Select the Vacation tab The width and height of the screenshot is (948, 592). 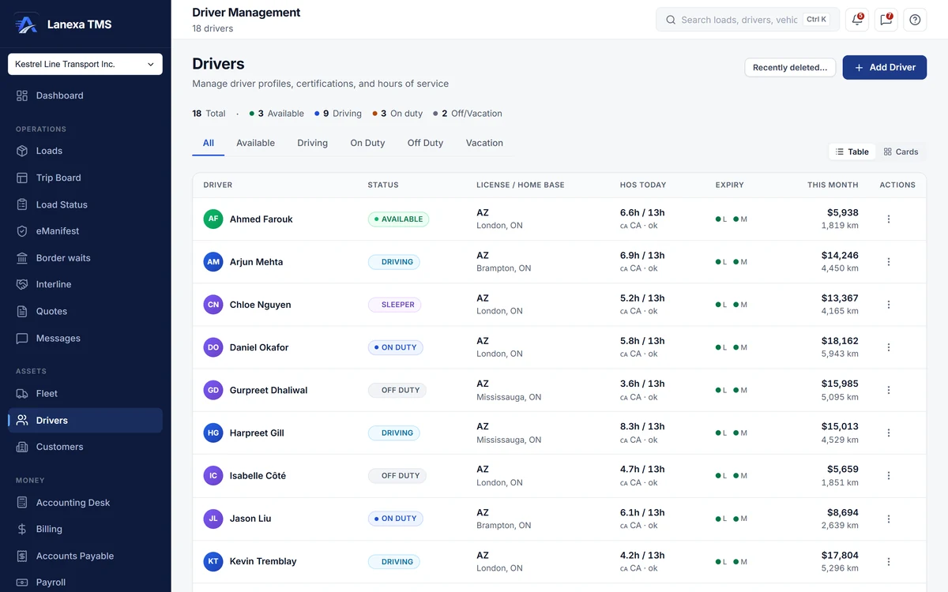click(x=484, y=143)
